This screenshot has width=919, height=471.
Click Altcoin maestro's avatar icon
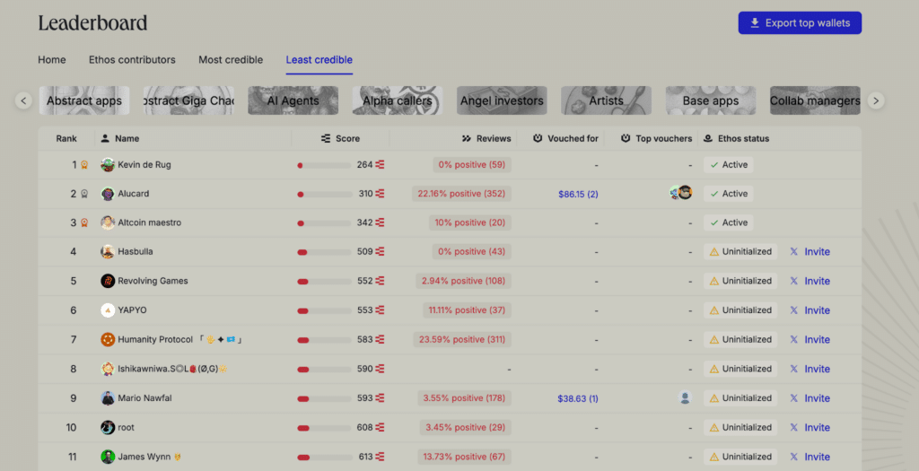click(108, 222)
